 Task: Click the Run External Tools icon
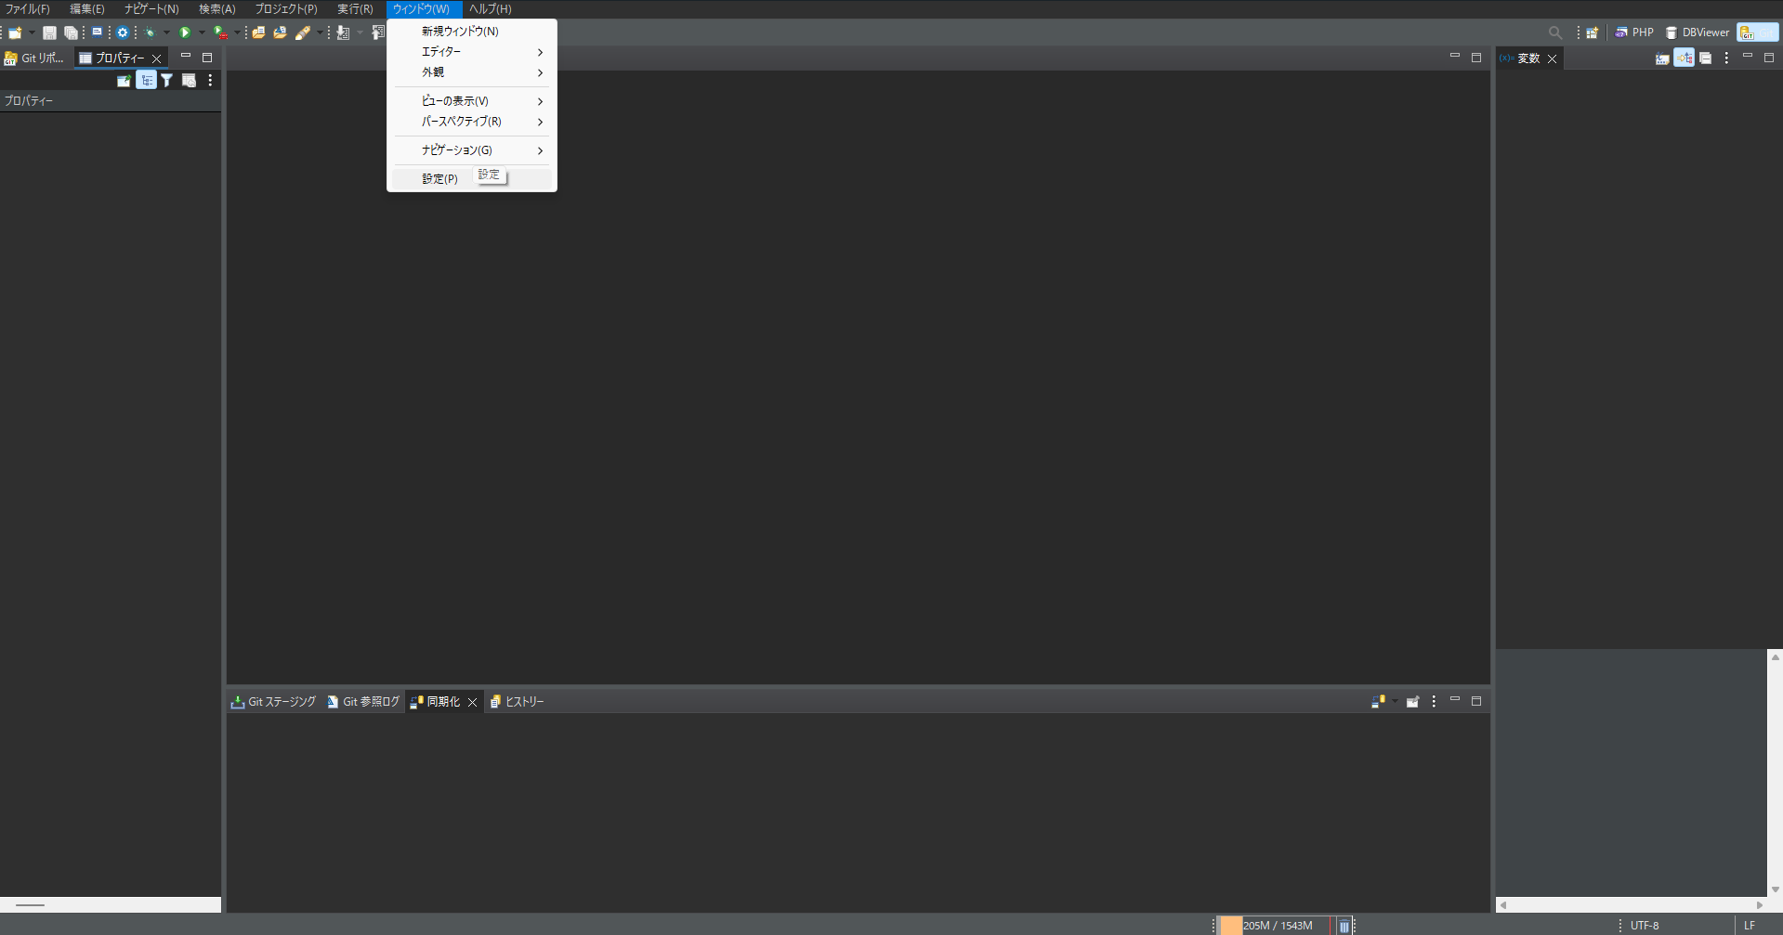coord(220,32)
